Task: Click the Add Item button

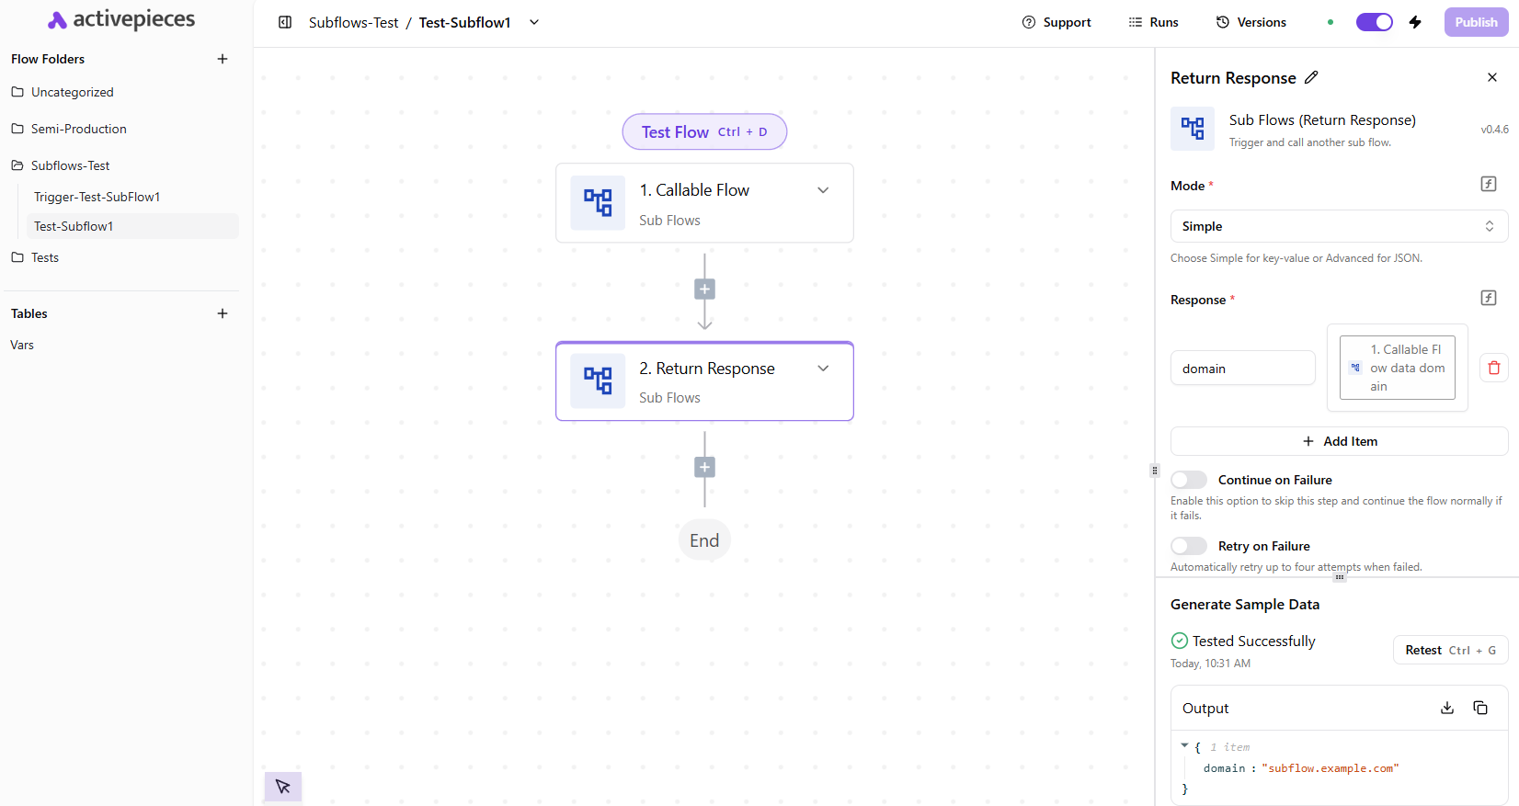Action: click(x=1338, y=441)
